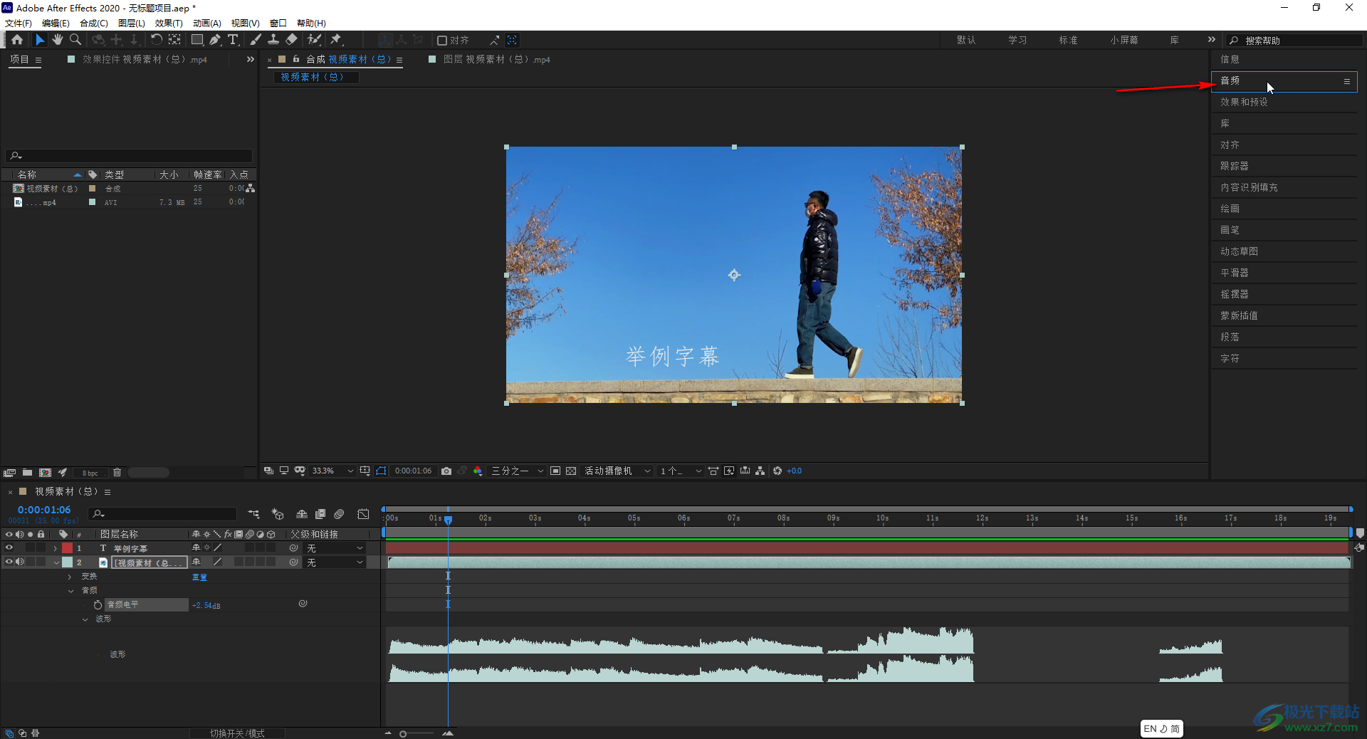Switch to the 学习 workspace
This screenshot has height=739, width=1367.
(x=1017, y=41)
